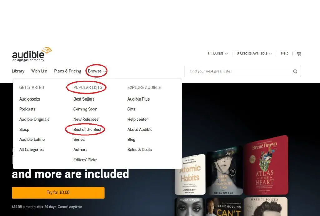Visit the Help center

tap(138, 120)
